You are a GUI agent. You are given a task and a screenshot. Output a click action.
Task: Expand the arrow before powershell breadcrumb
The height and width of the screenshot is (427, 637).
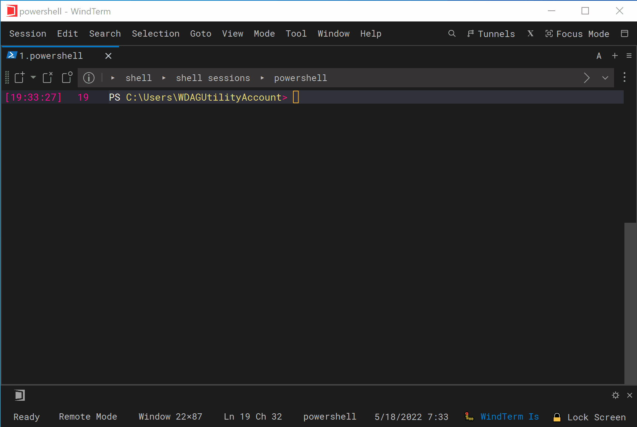(x=262, y=78)
